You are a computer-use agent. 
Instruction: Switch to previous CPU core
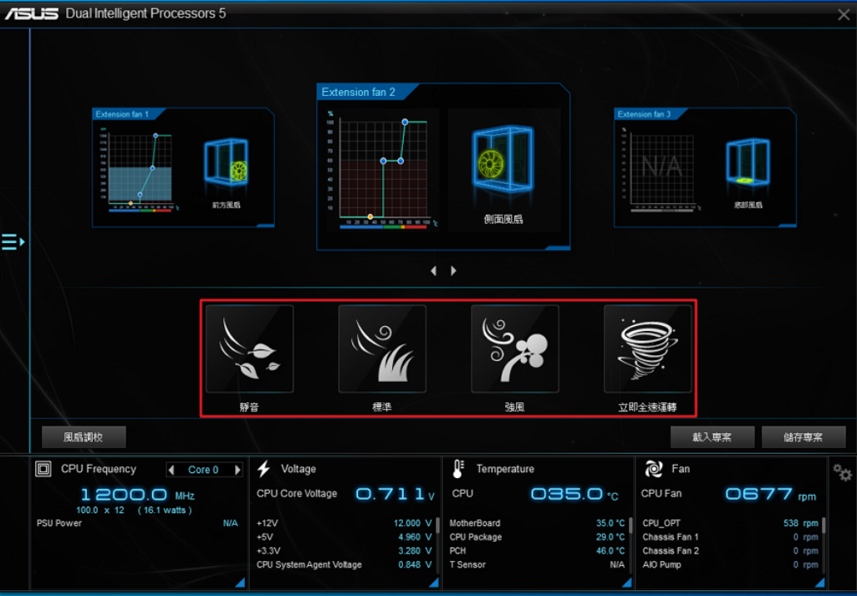172,470
